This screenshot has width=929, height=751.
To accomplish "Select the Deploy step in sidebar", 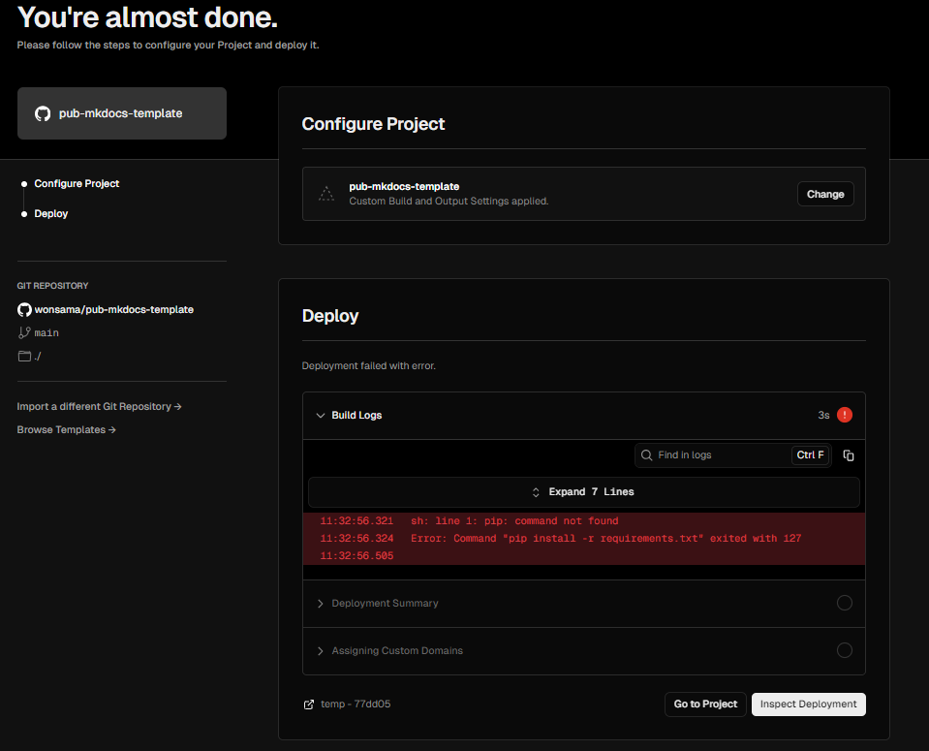I will (x=51, y=213).
